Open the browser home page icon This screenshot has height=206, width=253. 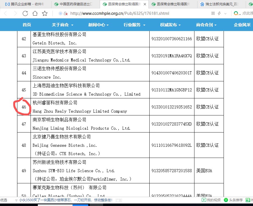[x=35, y=13]
